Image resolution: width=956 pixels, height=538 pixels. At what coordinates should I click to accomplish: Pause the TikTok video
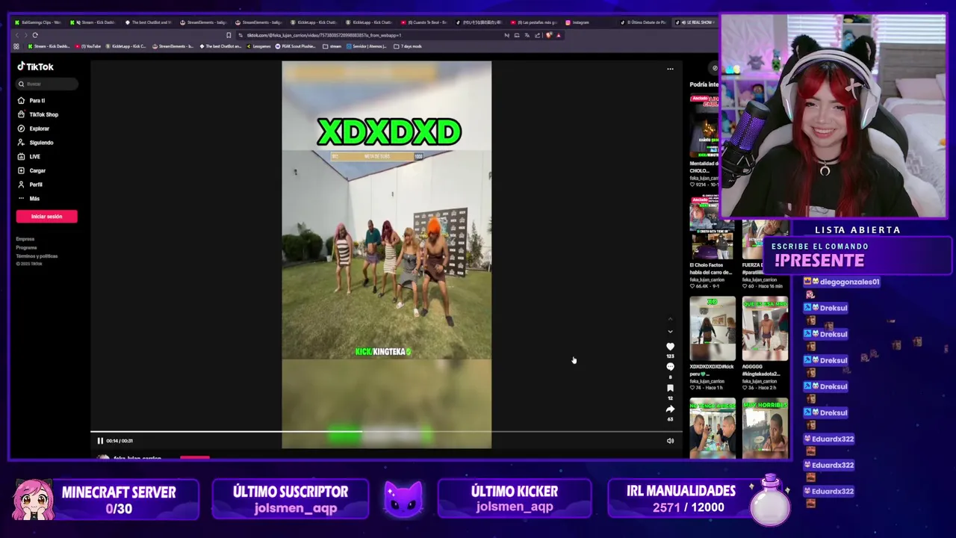tap(100, 441)
